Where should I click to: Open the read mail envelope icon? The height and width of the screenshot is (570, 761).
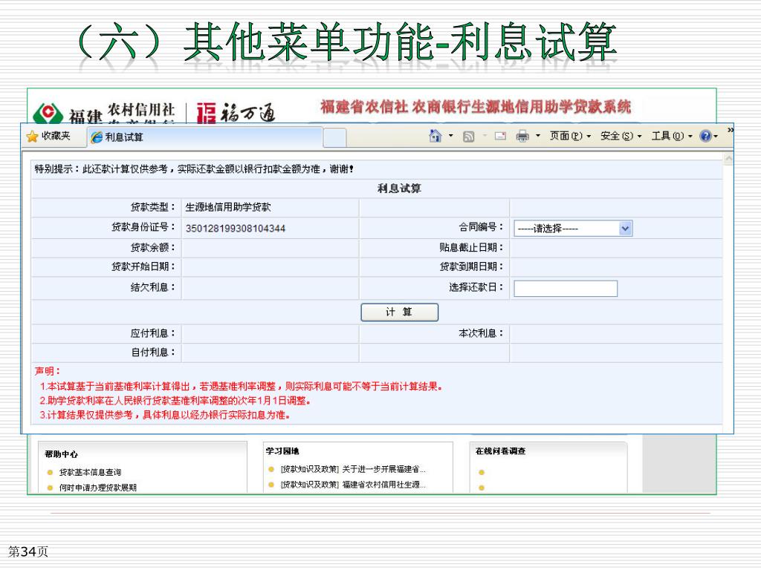500,137
